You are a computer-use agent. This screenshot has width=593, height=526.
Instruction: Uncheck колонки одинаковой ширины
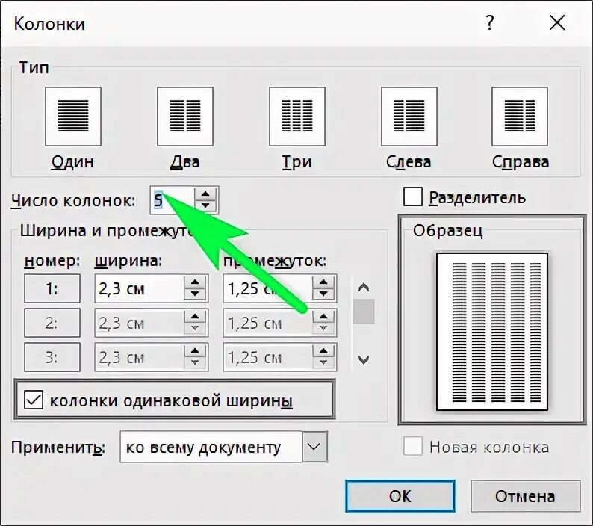(x=34, y=400)
